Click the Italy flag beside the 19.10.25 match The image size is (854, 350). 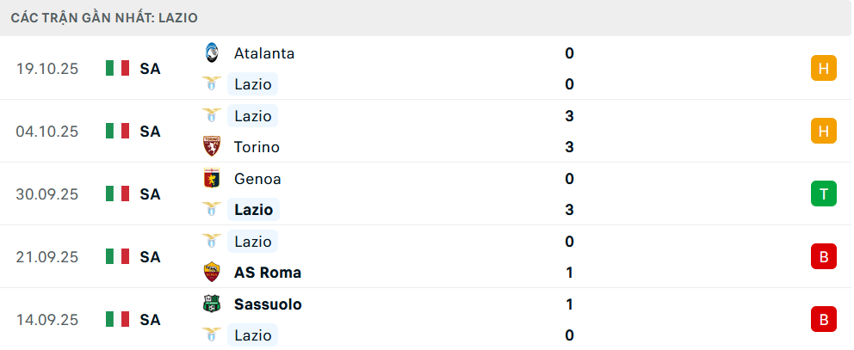click(117, 69)
